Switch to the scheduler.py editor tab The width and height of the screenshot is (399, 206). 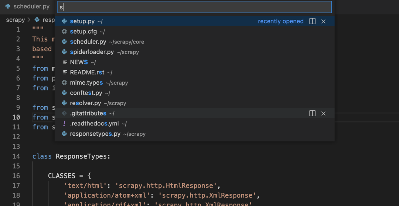pyautogui.click(x=27, y=7)
